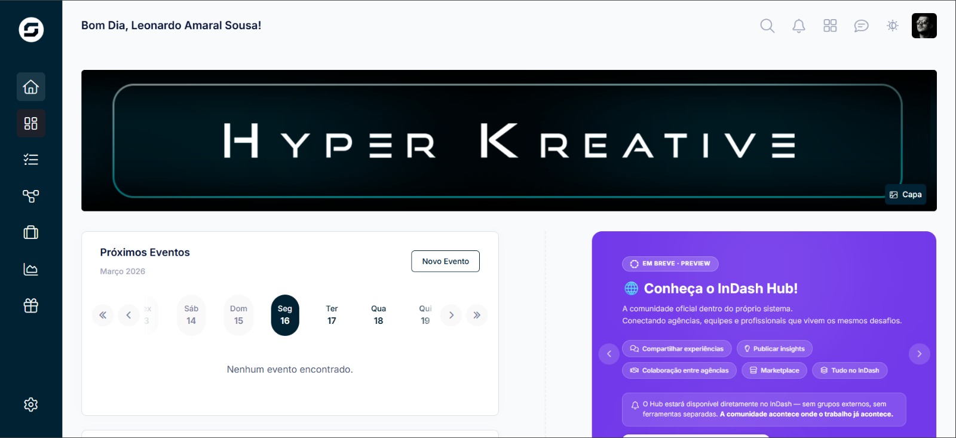Go to next day with right arrow
This screenshot has height=438, width=956.
tap(451, 315)
